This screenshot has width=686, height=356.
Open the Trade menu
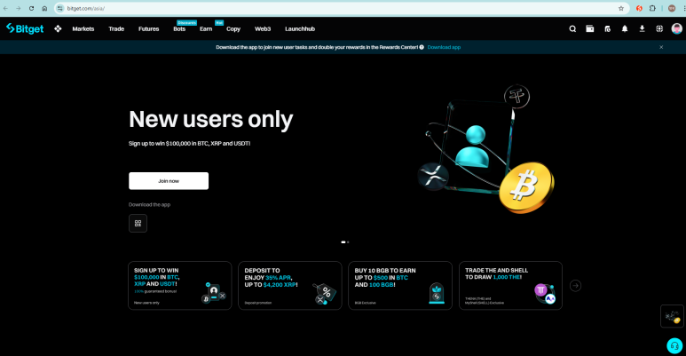(x=116, y=29)
